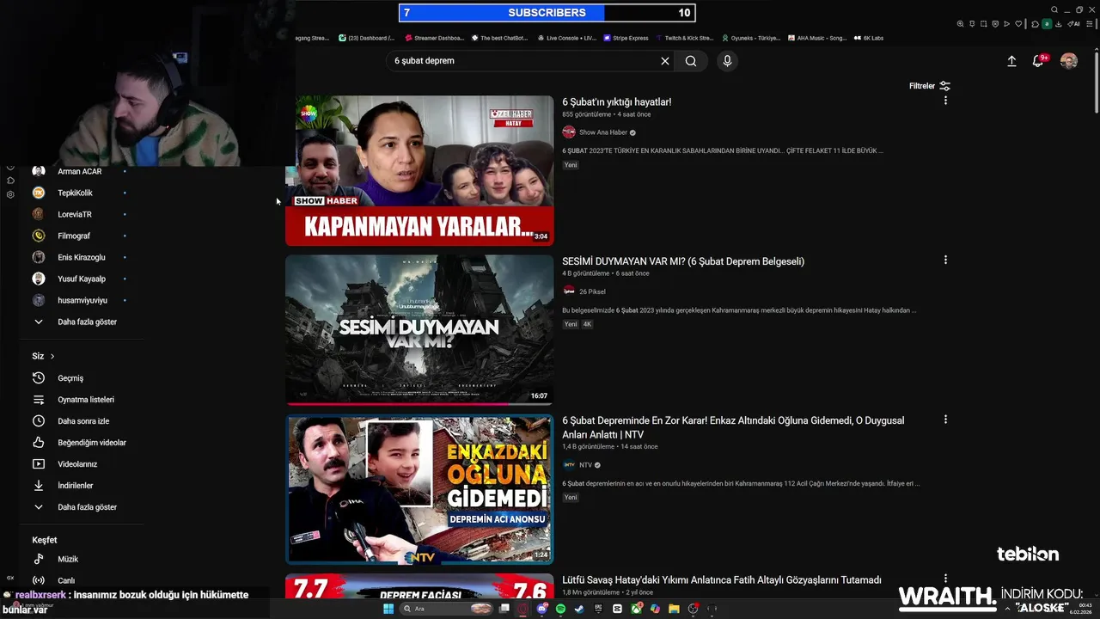Open Spotify from the taskbar
Viewport: 1100px width, 619px height.
(x=560, y=609)
